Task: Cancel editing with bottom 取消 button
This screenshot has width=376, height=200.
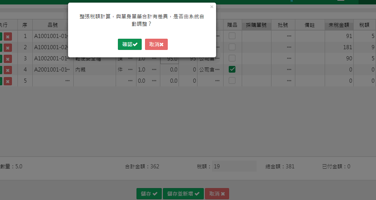Action: coord(217,194)
